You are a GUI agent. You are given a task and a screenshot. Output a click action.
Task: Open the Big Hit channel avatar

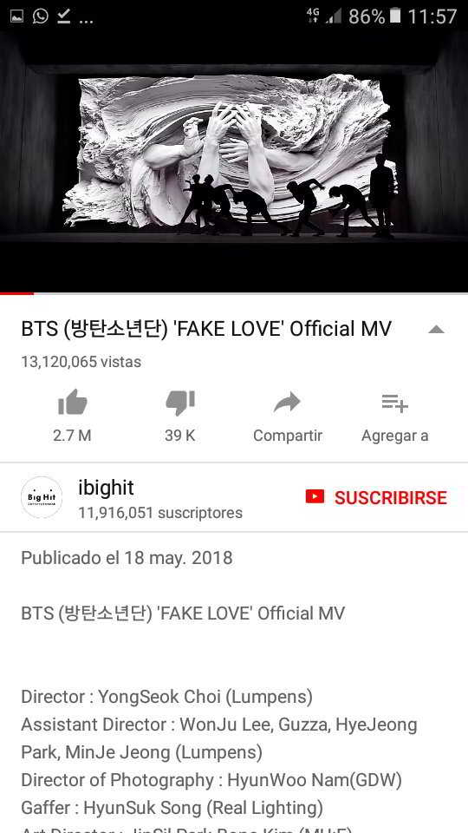42,497
